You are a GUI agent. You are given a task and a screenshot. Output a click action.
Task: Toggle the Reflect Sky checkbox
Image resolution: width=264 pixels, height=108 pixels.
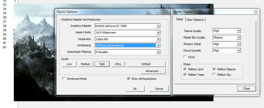click(214, 75)
